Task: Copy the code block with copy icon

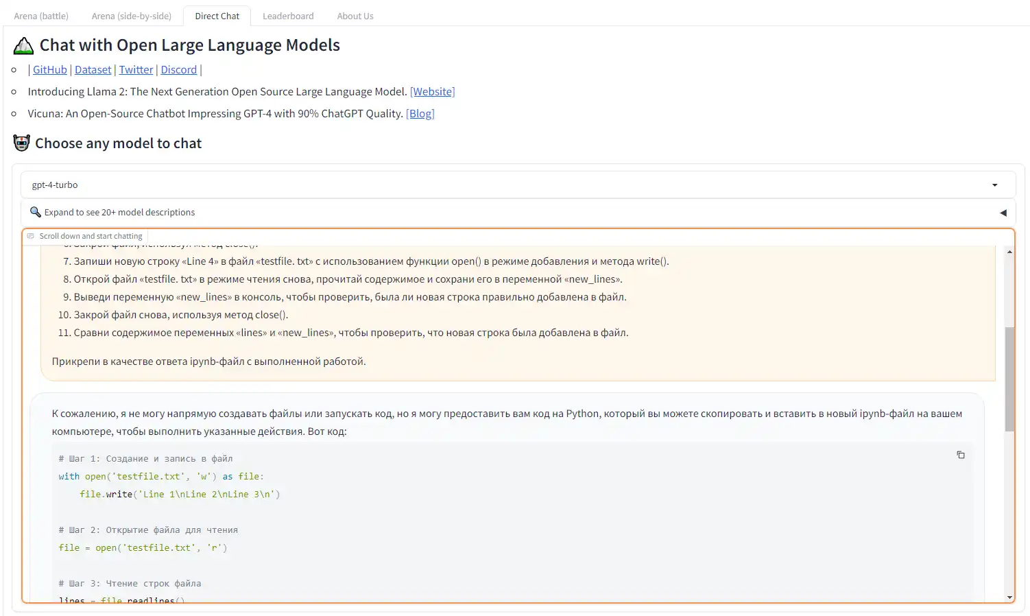Action: click(960, 455)
